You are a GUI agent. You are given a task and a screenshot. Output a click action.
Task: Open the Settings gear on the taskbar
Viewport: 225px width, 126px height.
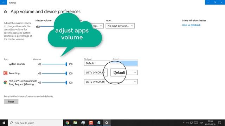pos(107,123)
